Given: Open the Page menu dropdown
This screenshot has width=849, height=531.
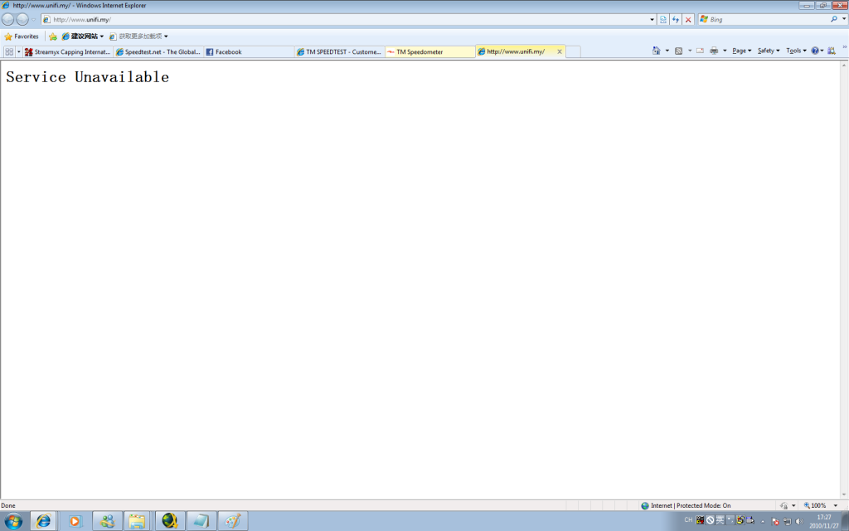Looking at the screenshot, I should click(x=741, y=51).
